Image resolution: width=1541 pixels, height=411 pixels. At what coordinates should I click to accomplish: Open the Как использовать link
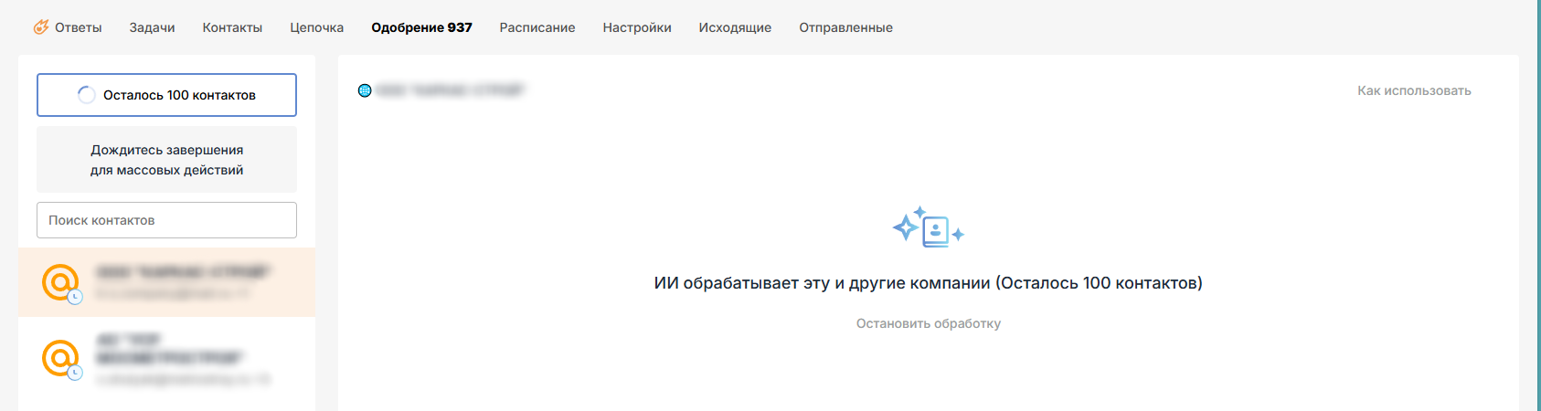(1414, 90)
